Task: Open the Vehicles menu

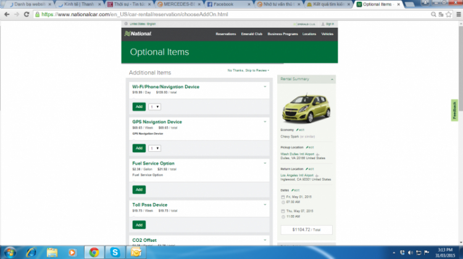Action: click(x=327, y=34)
